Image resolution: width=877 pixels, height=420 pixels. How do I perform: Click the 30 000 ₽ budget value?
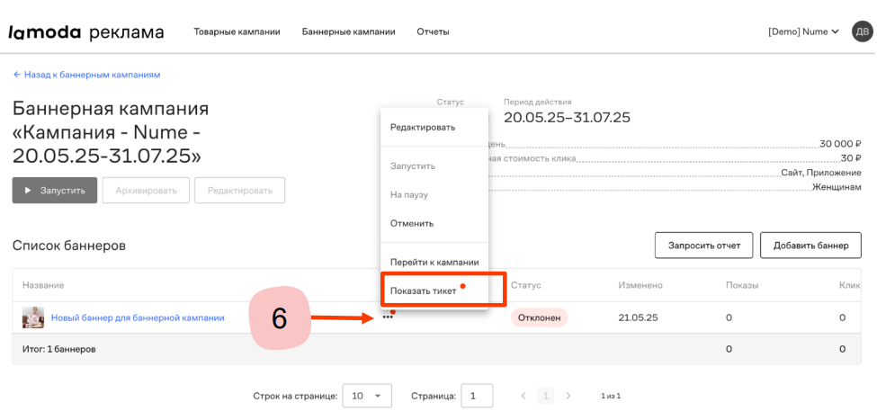coord(840,144)
